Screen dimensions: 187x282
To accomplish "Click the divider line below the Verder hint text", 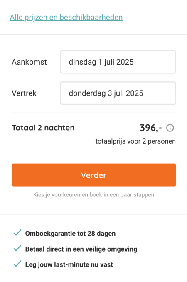I will tap(93, 215).
